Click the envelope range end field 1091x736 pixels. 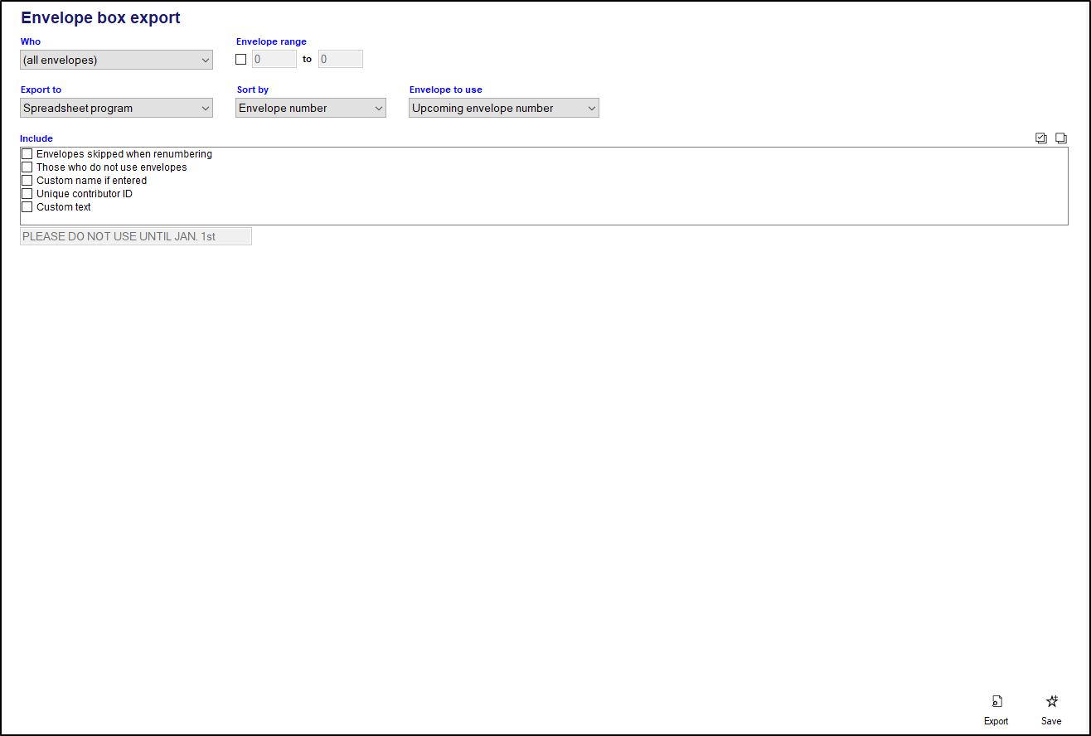tap(340, 60)
